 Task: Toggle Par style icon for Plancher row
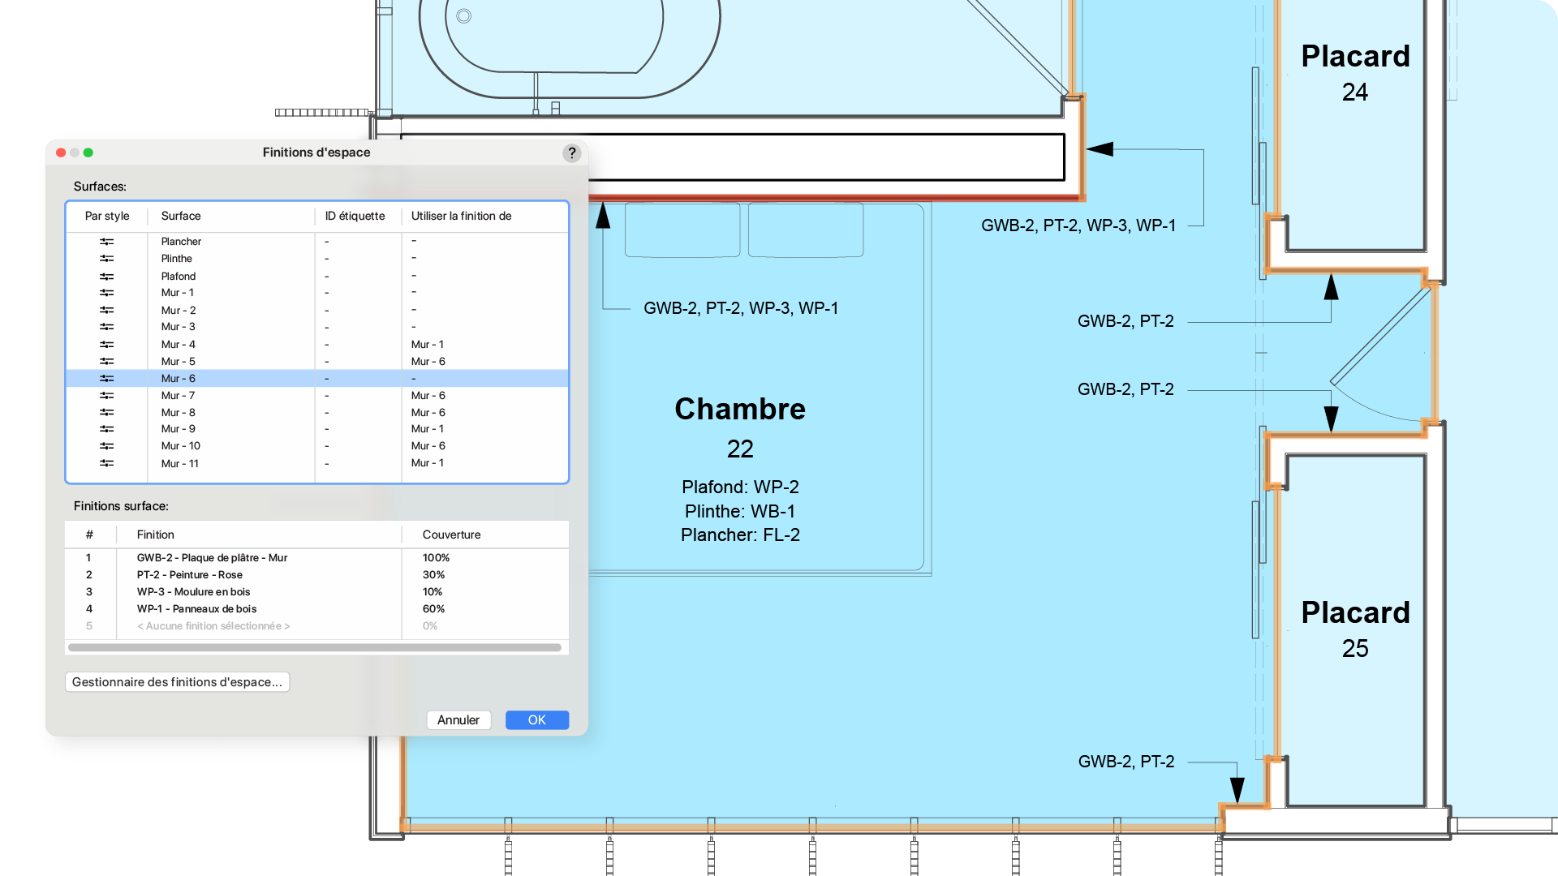tap(106, 242)
